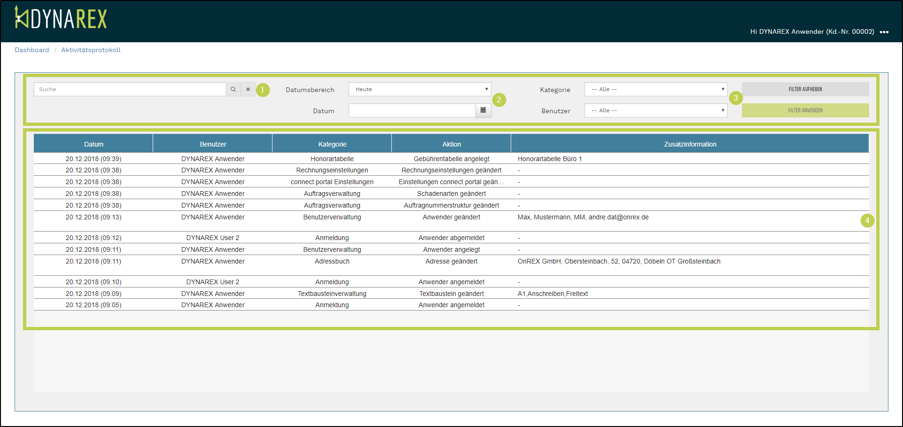Expand the Benutzer filter dropdown
Image resolution: width=903 pixels, height=427 pixels.
[655, 110]
